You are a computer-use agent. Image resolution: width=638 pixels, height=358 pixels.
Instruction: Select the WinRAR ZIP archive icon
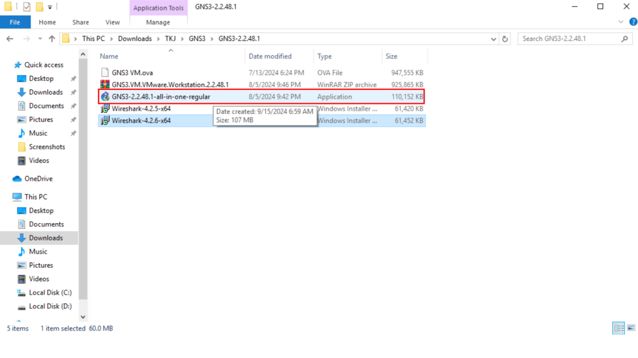tap(105, 85)
